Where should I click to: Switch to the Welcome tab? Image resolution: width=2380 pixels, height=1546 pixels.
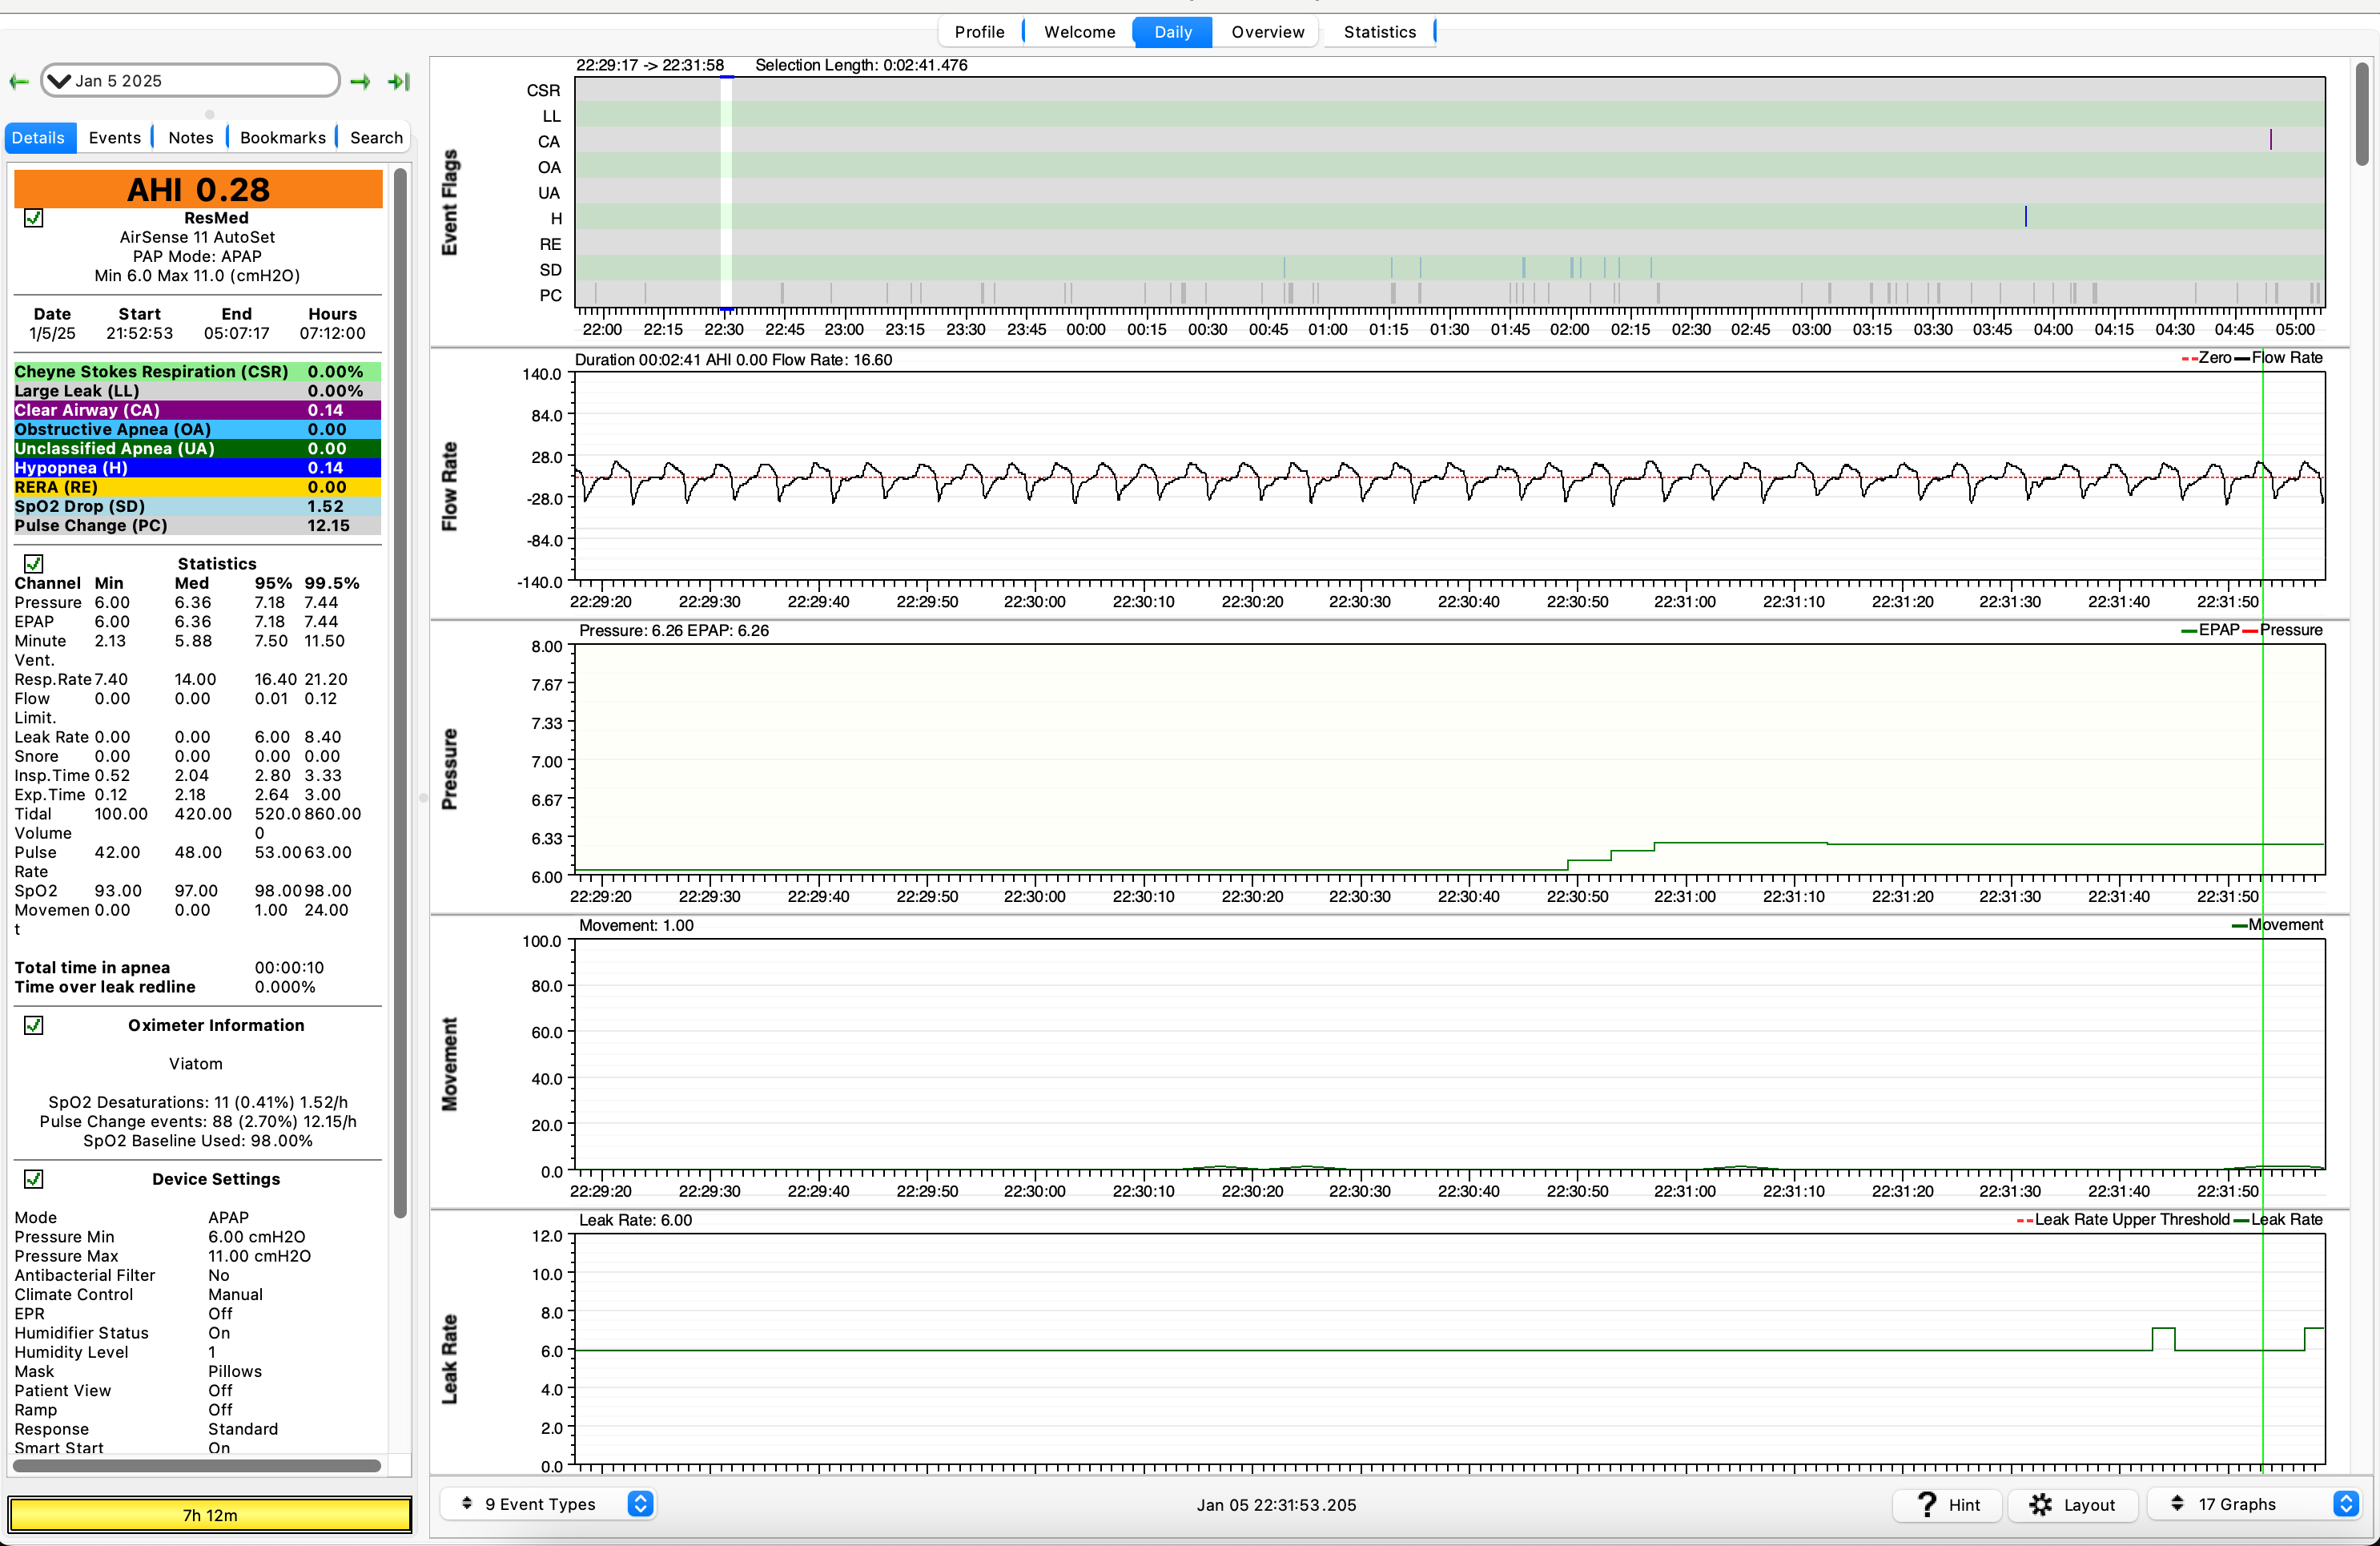coord(1079,32)
